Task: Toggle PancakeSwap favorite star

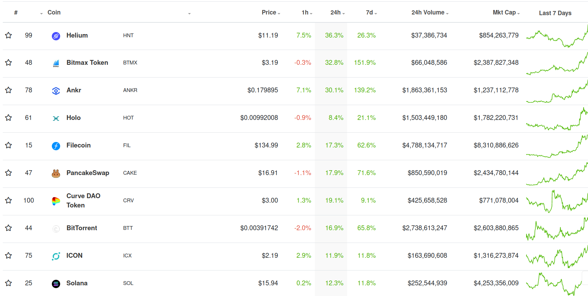Action: (x=9, y=173)
